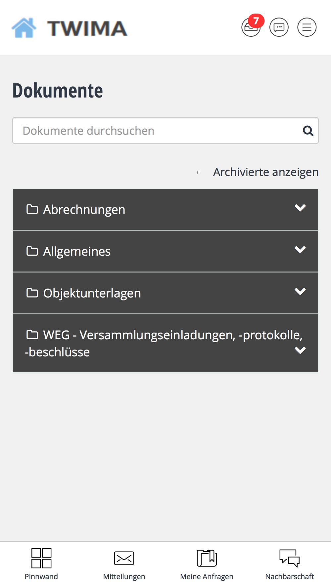The width and height of the screenshot is (331, 588).
Task: Click the Archivierte anzeigen label
Action: [x=266, y=172]
